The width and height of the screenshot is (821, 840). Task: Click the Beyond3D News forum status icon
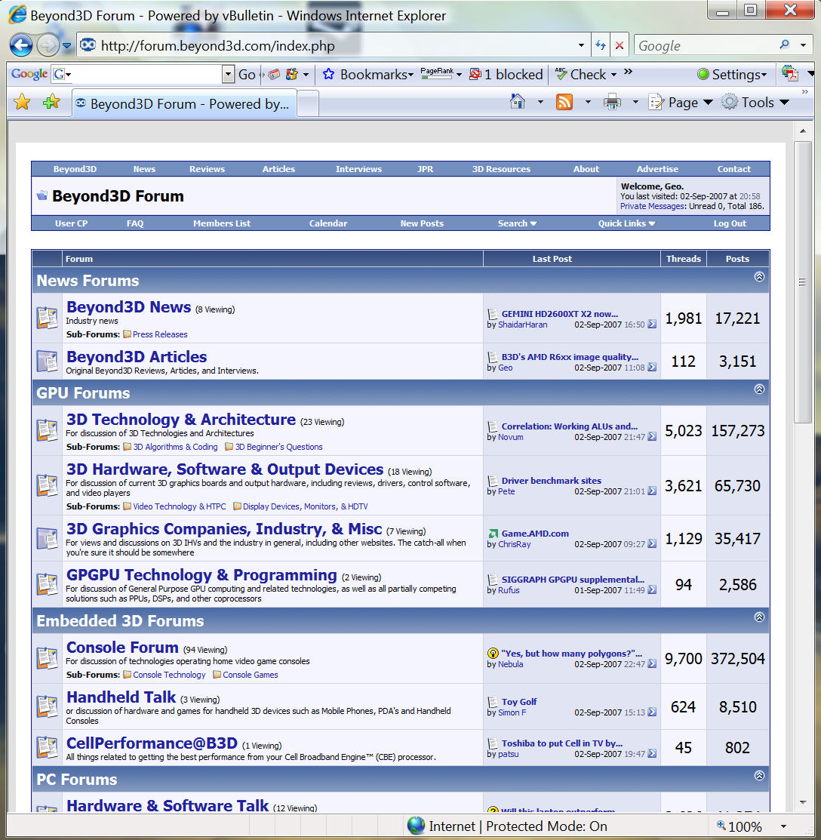[x=47, y=318]
